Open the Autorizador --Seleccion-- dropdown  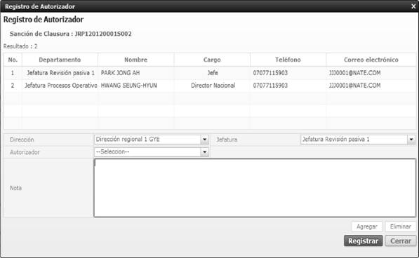151,152
